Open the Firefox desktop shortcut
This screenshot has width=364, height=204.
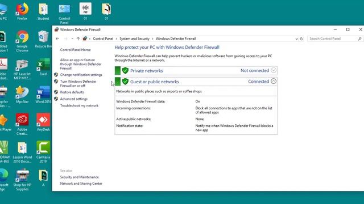click(x=22, y=11)
